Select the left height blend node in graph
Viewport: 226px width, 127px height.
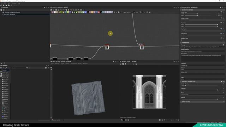[x=107, y=47]
